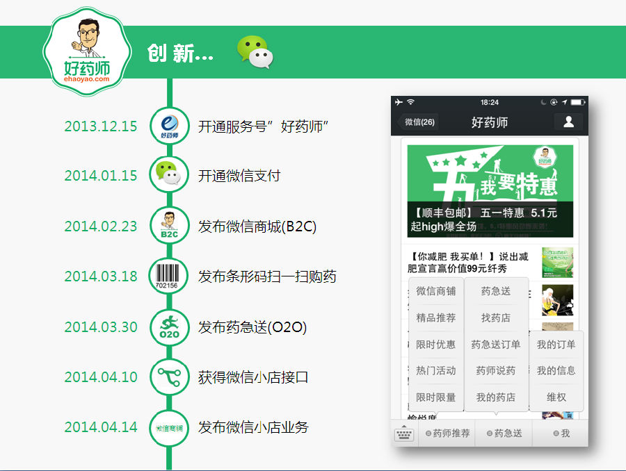Click the date 2014.01.15
This screenshot has width=626, height=471.
[101, 176]
